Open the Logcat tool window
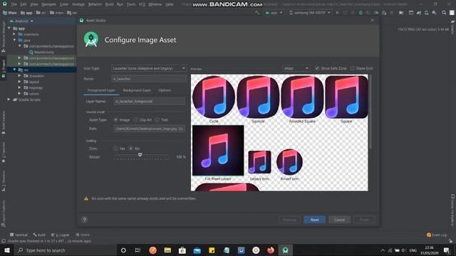Screen dimensions: 456x256 coord(60,235)
